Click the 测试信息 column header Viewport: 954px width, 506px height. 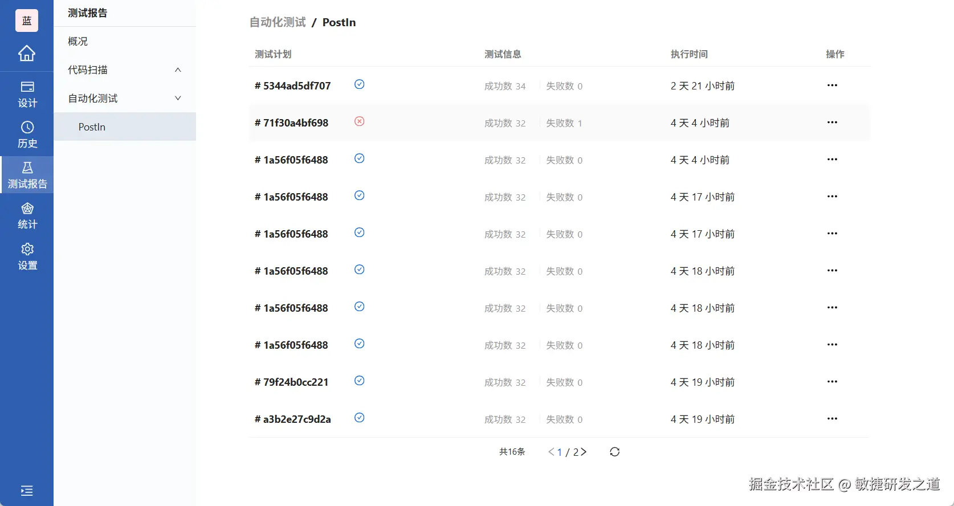coord(503,54)
